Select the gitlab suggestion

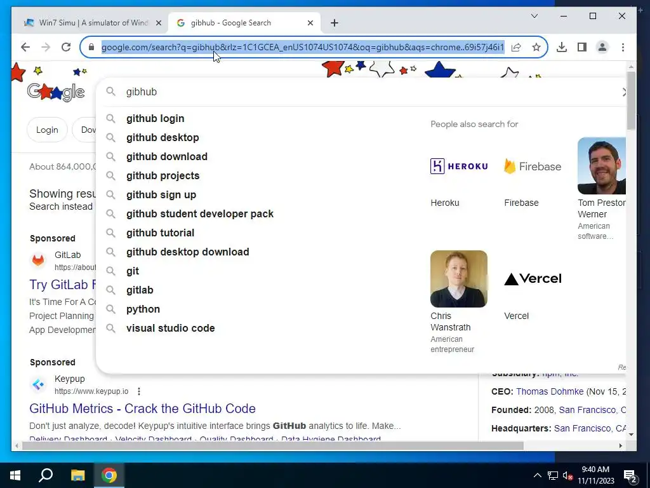[140, 290]
